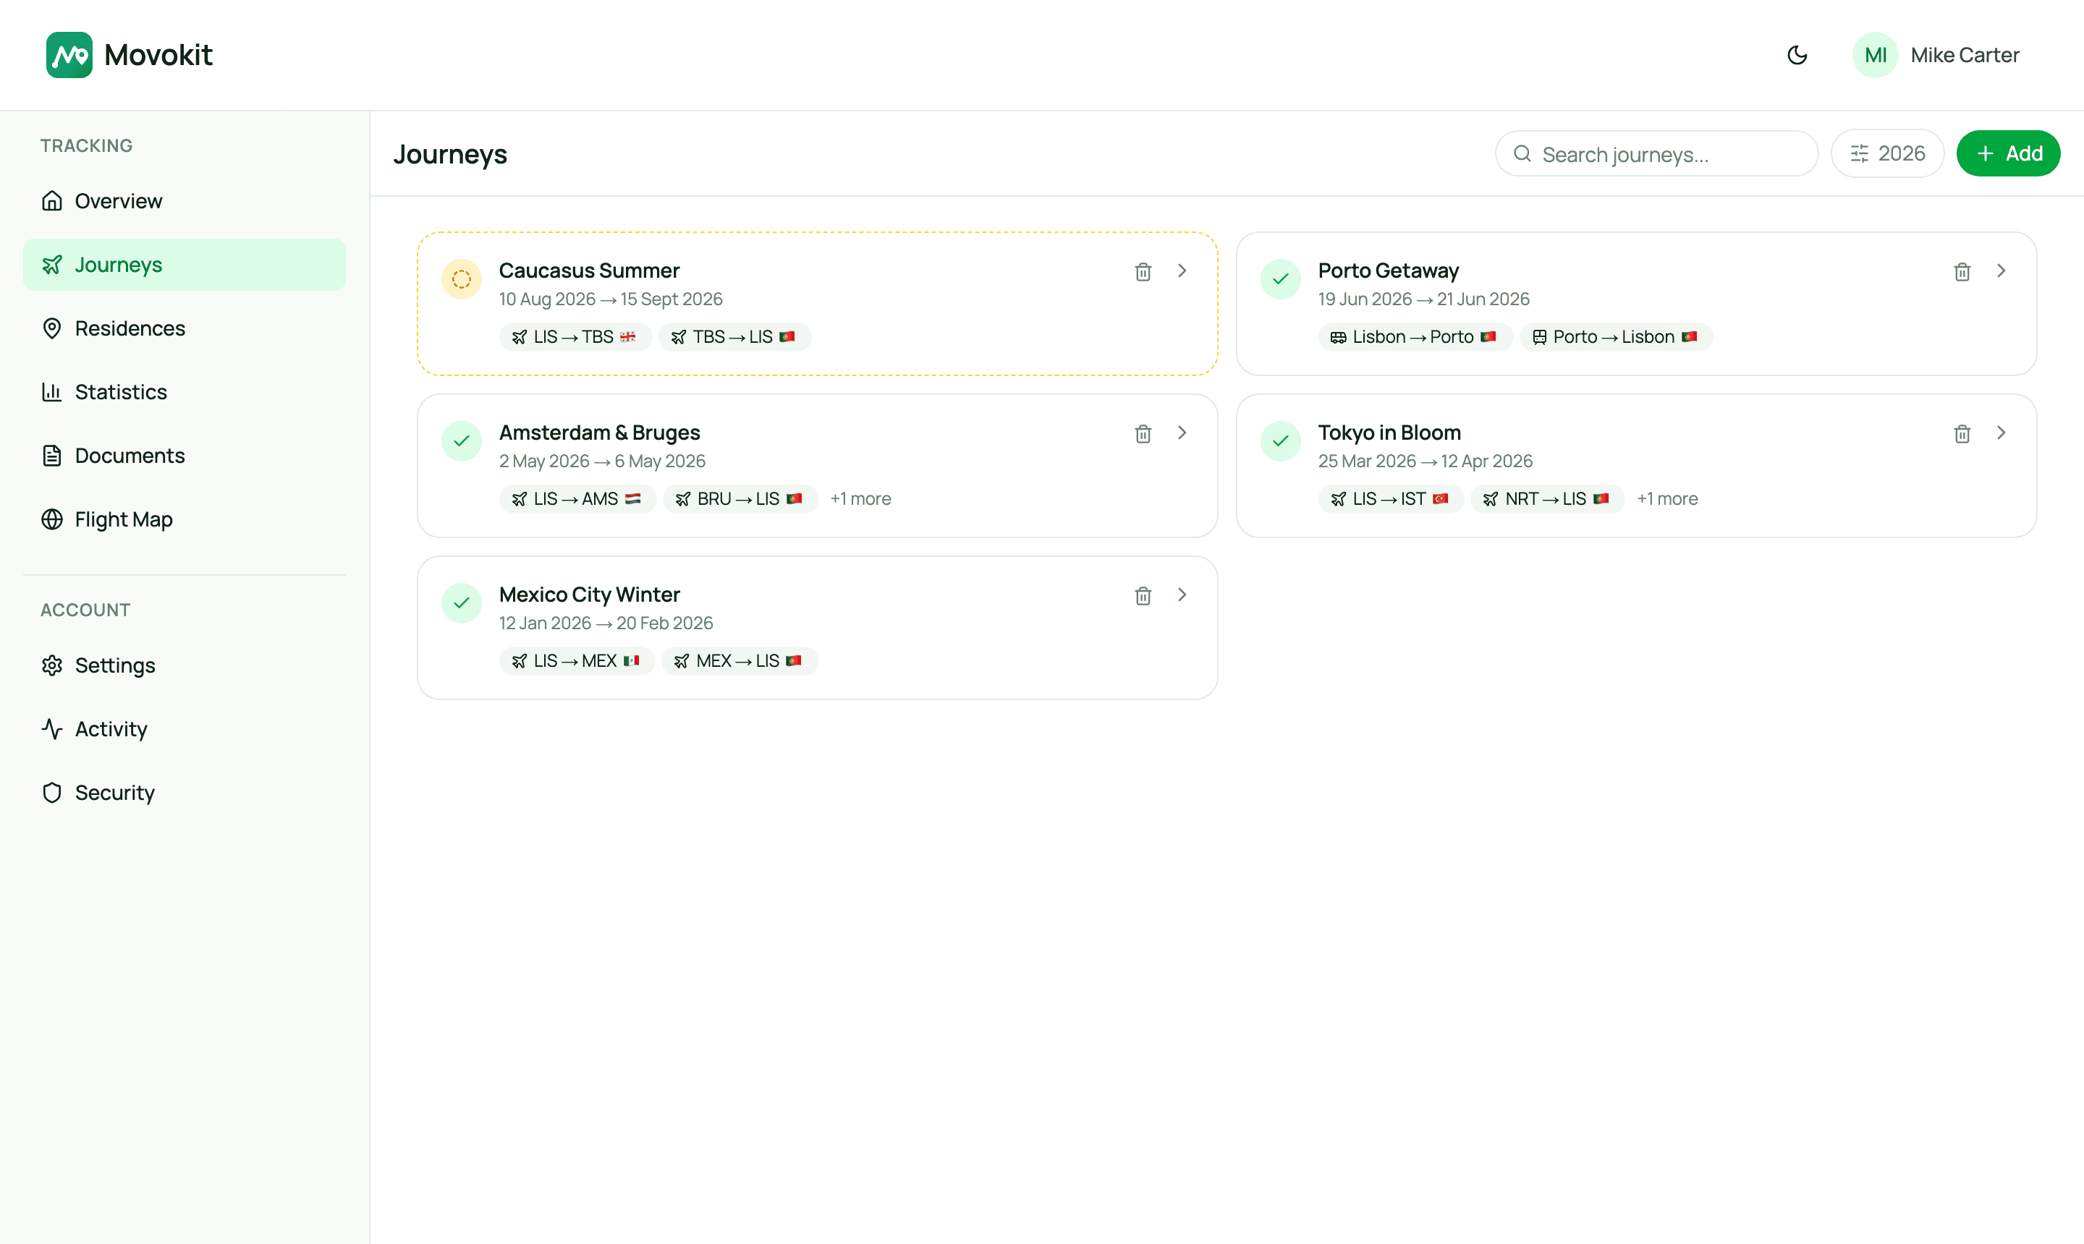The height and width of the screenshot is (1244, 2084).
Task: Click the search magnifier icon
Action: coord(1522,154)
